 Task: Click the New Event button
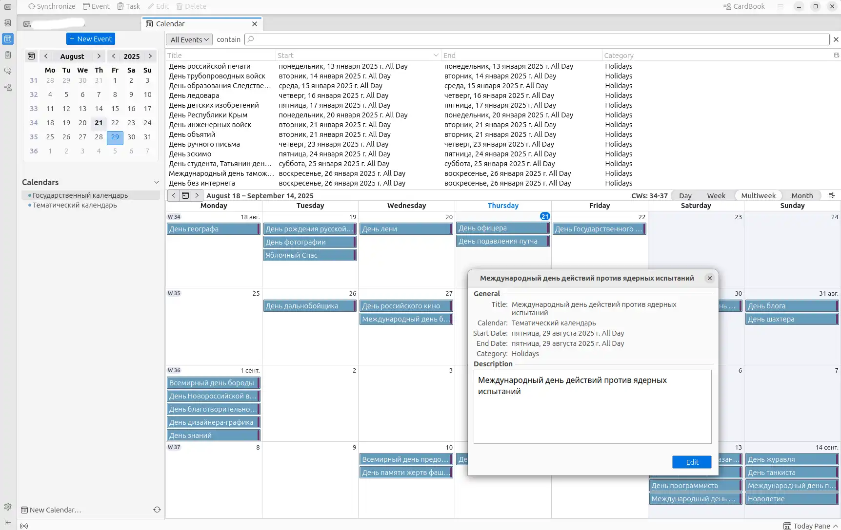(91, 39)
